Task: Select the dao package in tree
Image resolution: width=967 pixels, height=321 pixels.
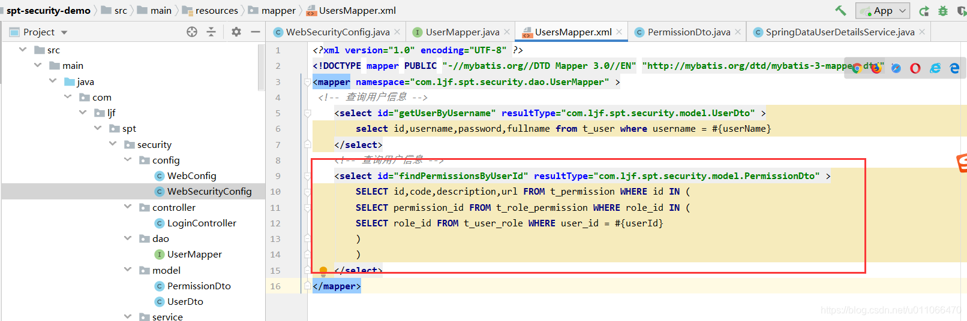Action: 160,238
